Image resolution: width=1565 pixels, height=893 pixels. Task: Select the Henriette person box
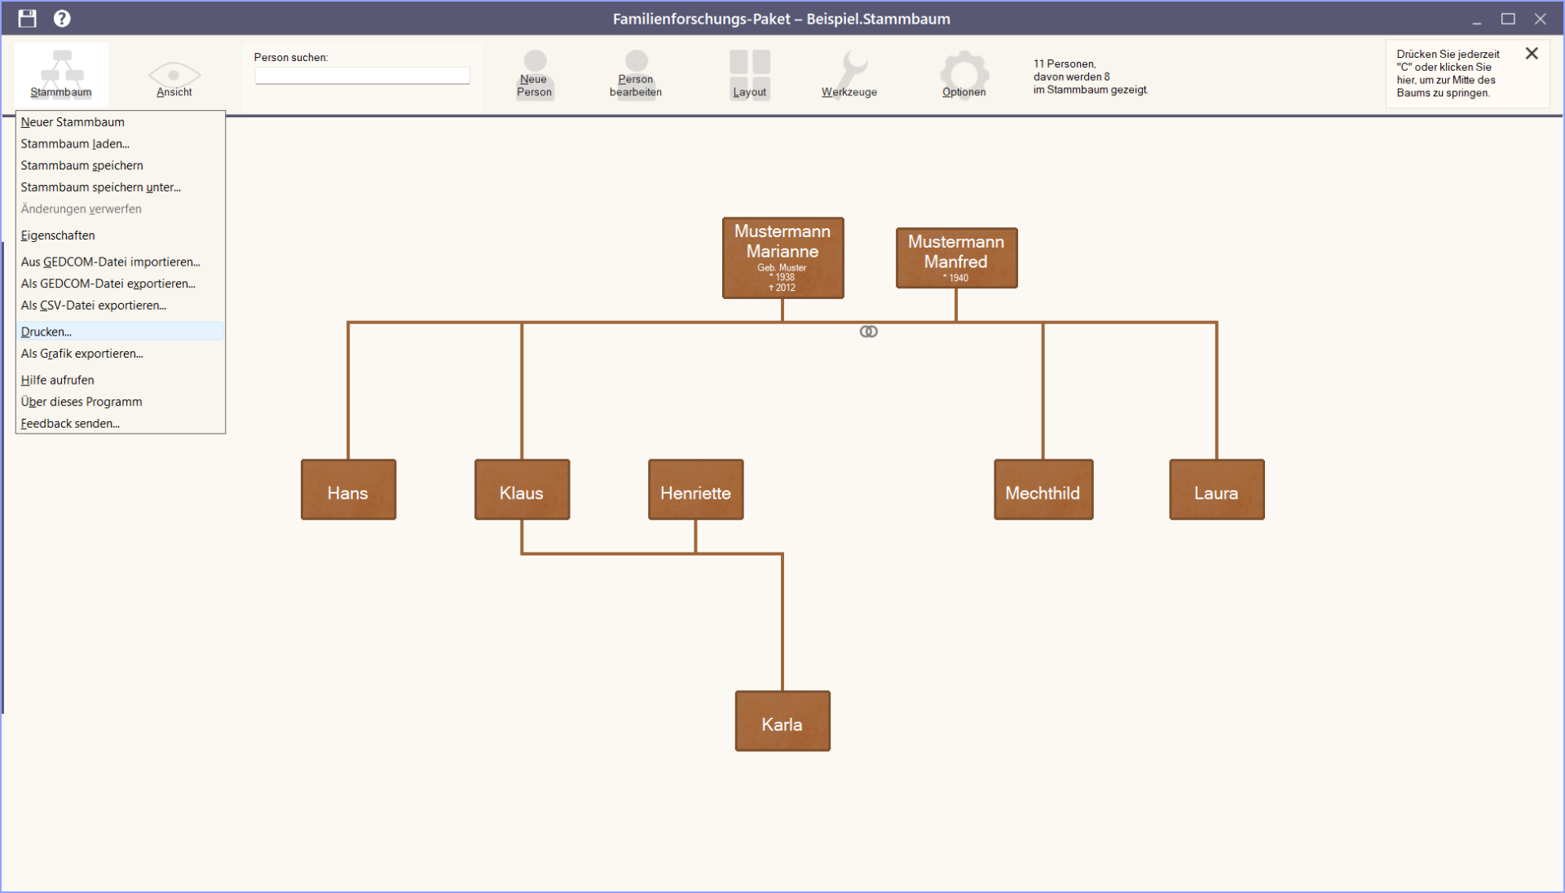[695, 490]
